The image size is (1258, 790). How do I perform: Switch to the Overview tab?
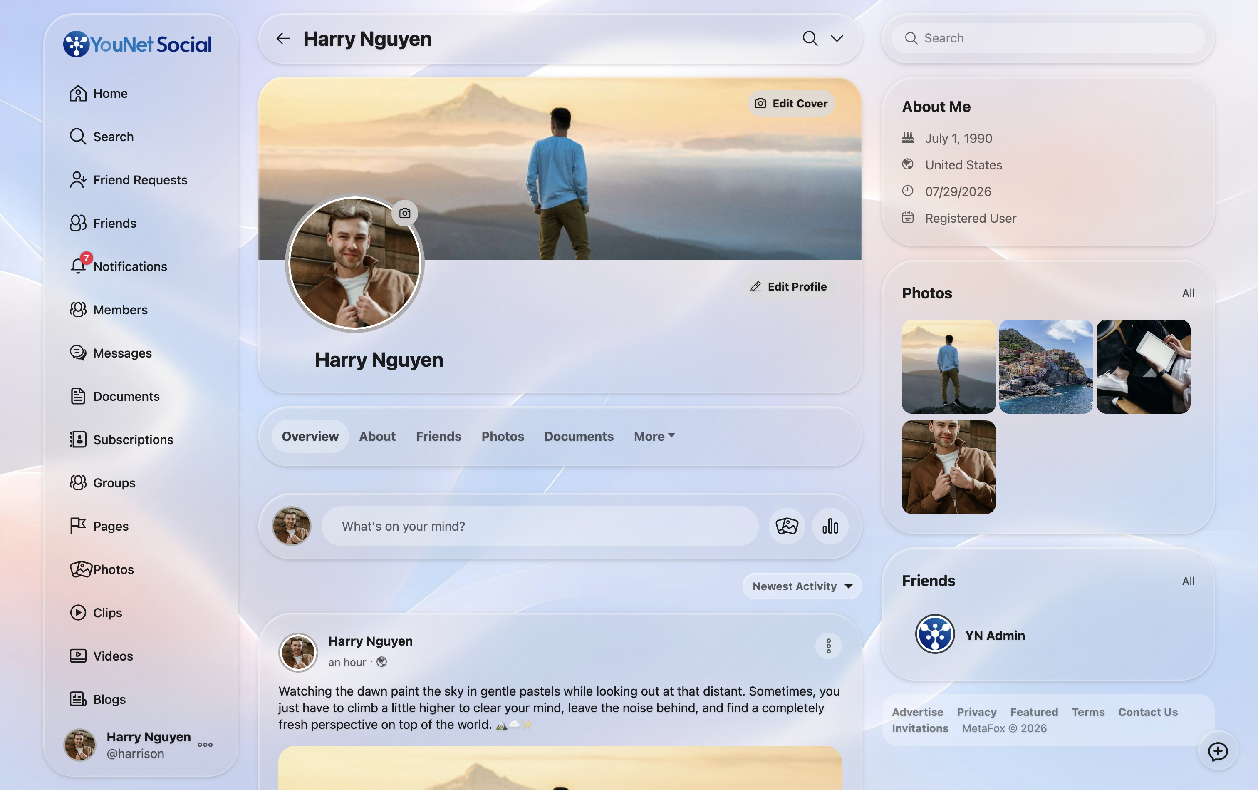[310, 436]
